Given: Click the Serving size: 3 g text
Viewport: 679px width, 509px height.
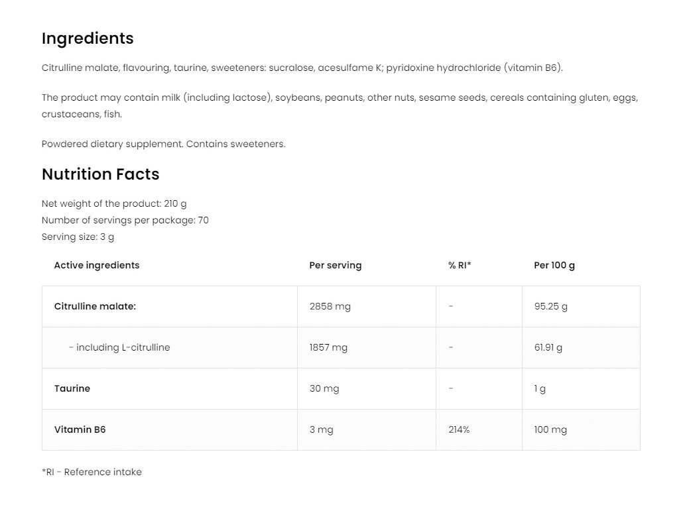Looking at the screenshot, I should point(78,237).
